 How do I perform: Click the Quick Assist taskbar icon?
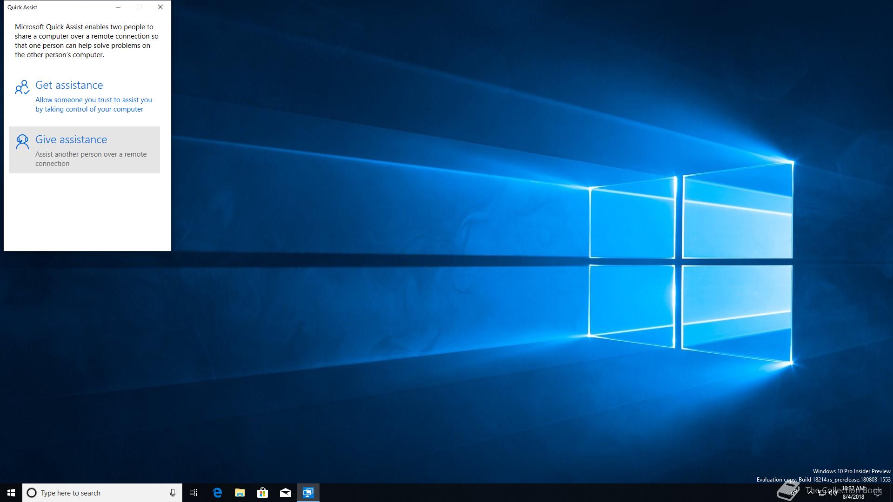[308, 493]
